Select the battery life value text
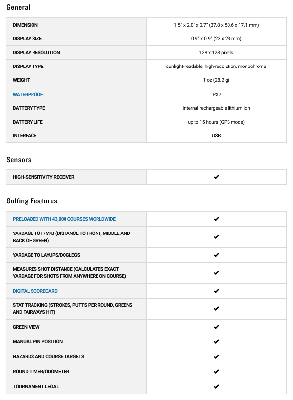293x400 pixels. tap(216, 122)
